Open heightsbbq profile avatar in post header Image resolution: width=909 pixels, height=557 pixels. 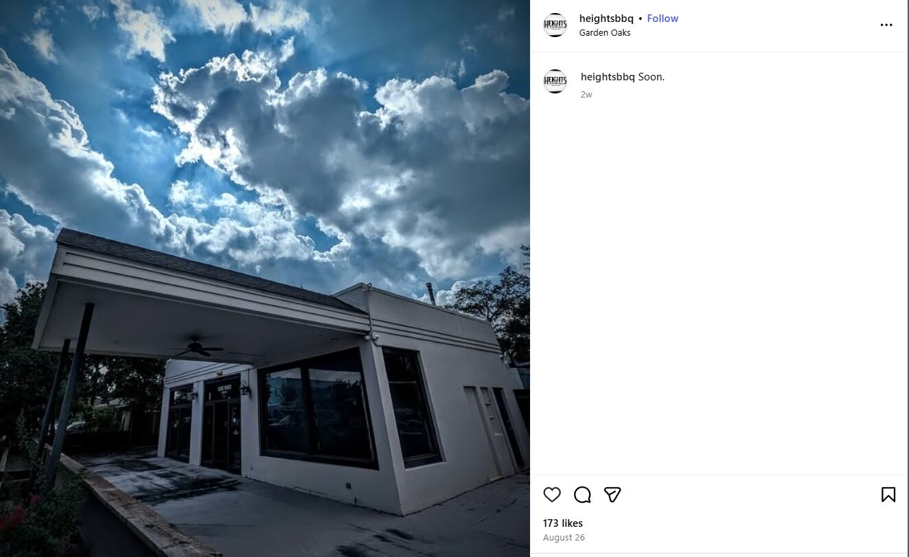[555, 25]
